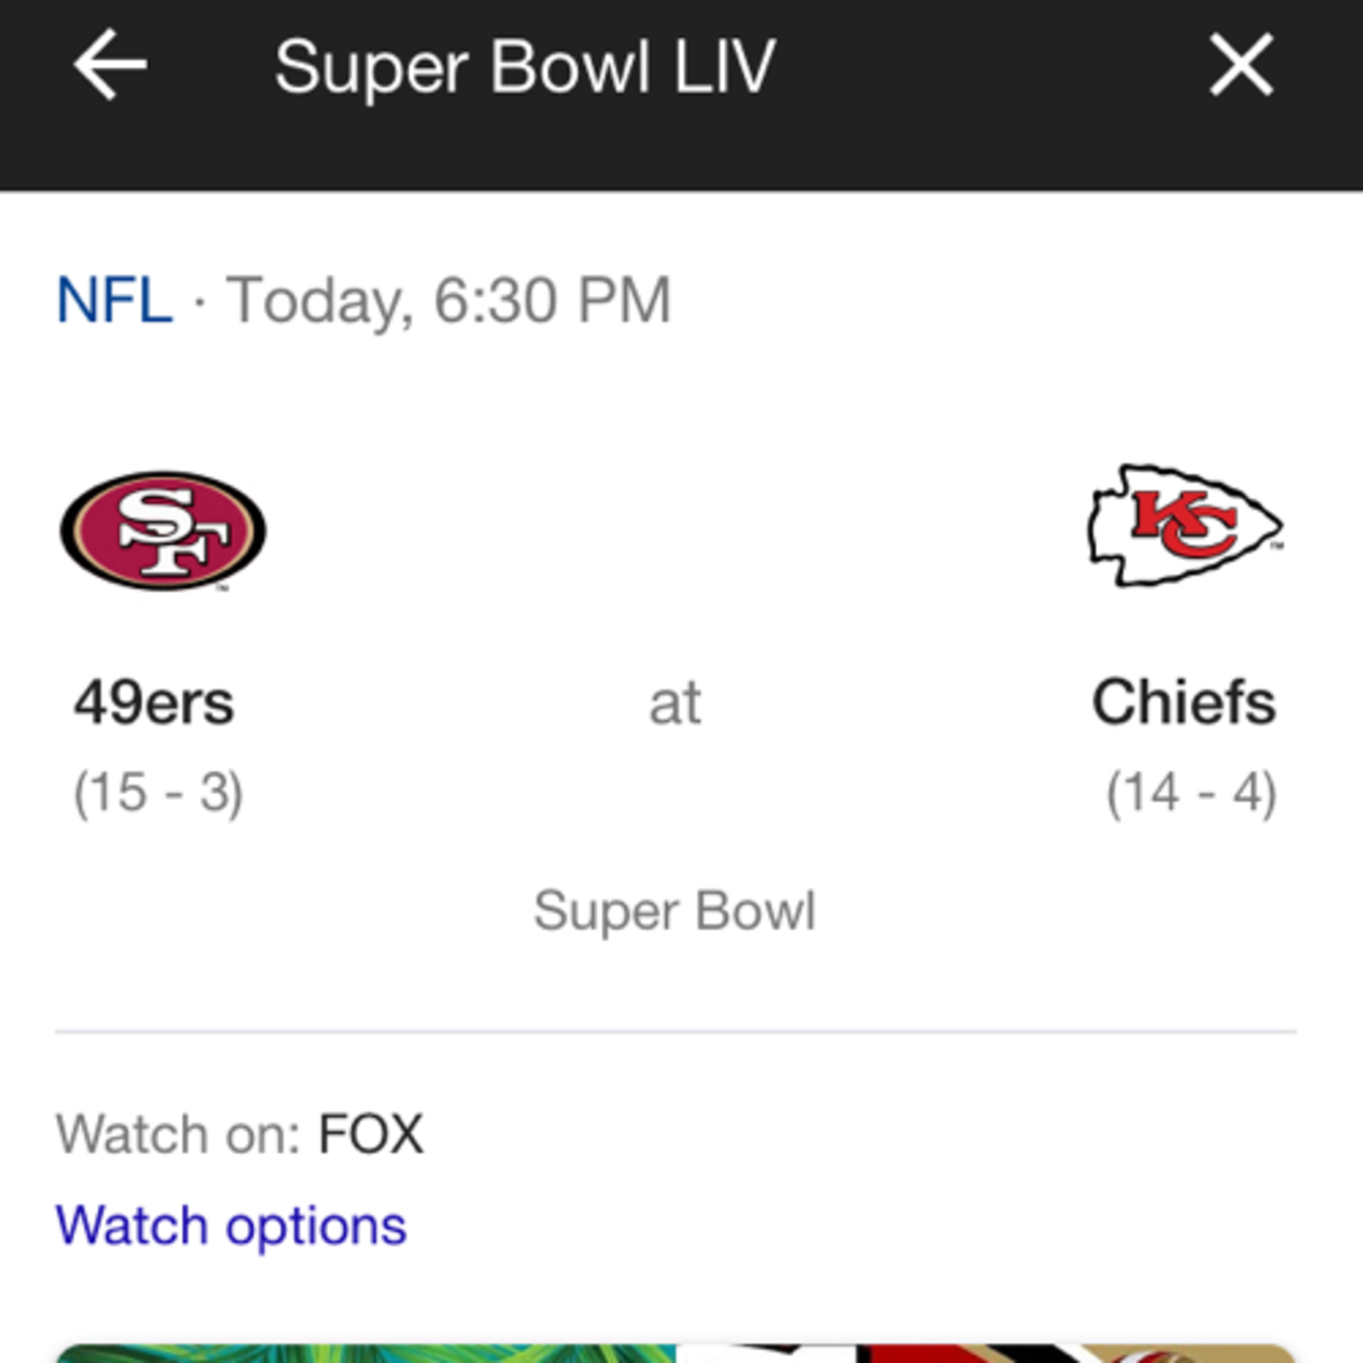Image resolution: width=1363 pixels, height=1363 pixels.
Task: Click the FOX broadcaster name
Action: [x=371, y=1134]
